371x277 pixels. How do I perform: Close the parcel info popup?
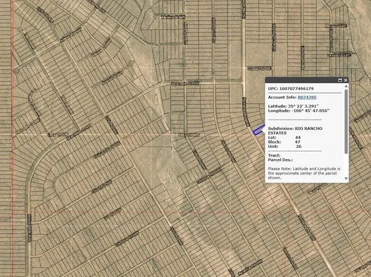[345, 80]
